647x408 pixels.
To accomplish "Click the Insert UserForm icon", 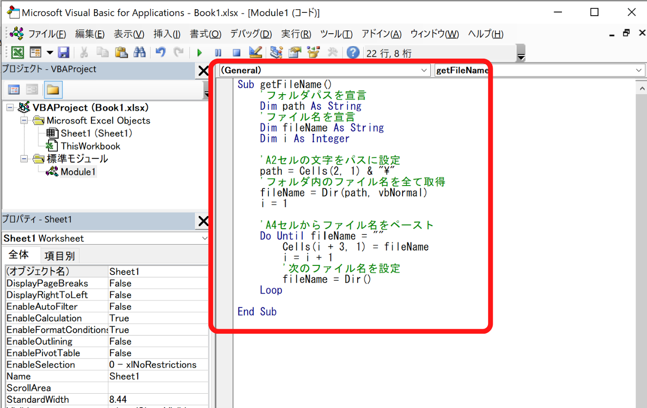I will [x=36, y=53].
